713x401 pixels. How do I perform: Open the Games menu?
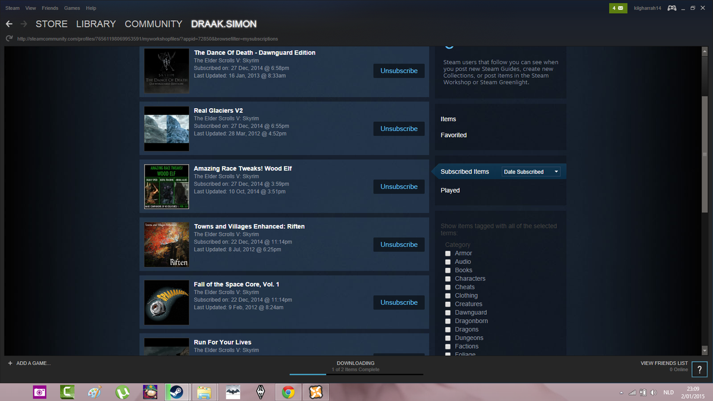[x=72, y=8]
